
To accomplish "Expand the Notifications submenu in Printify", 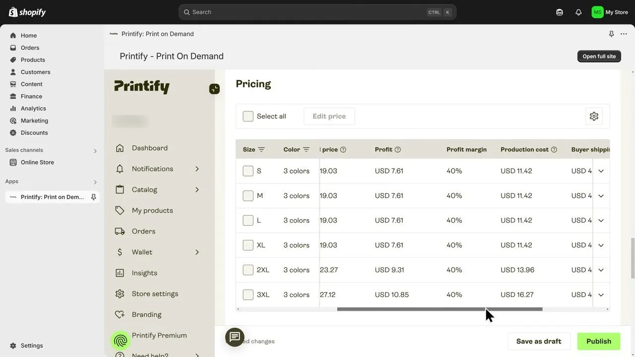I will coord(197,169).
